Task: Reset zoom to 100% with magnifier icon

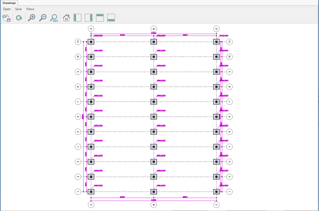Action: (54, 18)
